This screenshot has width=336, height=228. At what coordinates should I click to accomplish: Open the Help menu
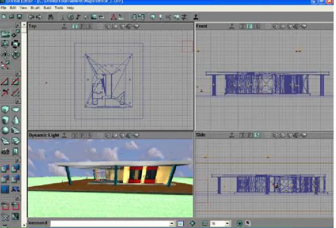pos(70,8)
